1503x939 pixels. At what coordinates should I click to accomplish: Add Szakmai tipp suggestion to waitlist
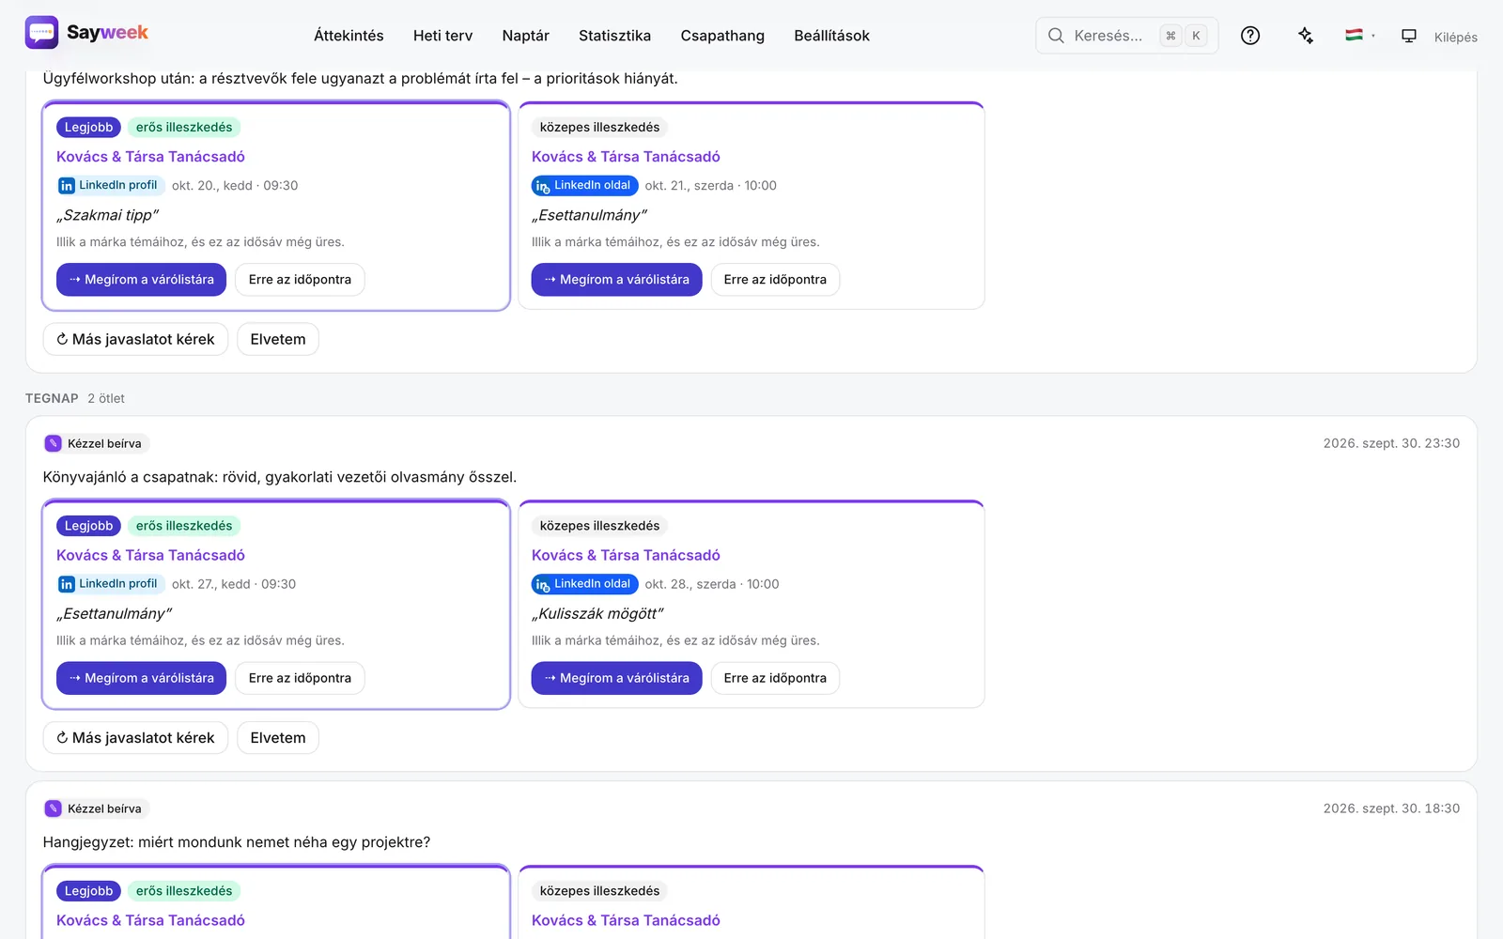(x=141, y=280)
